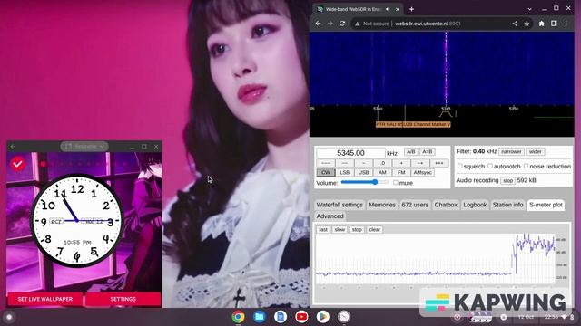Open Chrome from the shelf

coord(238,317)
